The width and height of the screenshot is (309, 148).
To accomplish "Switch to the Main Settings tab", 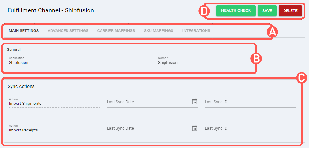I will [x=24, y=31].
